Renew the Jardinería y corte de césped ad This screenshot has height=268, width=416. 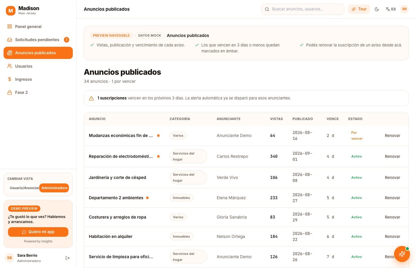pos(392,177)
